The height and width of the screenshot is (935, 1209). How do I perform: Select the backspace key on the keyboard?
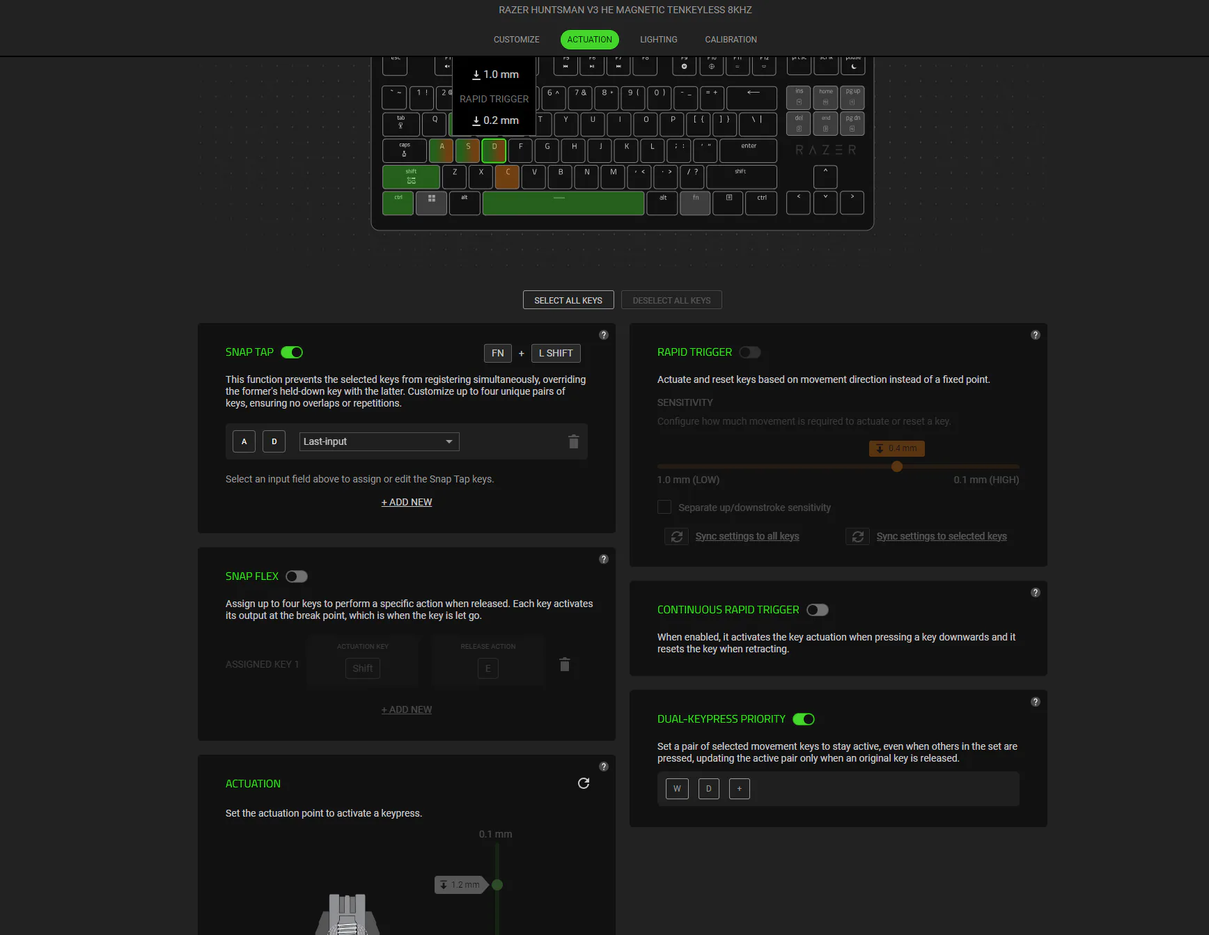[752, 97]
